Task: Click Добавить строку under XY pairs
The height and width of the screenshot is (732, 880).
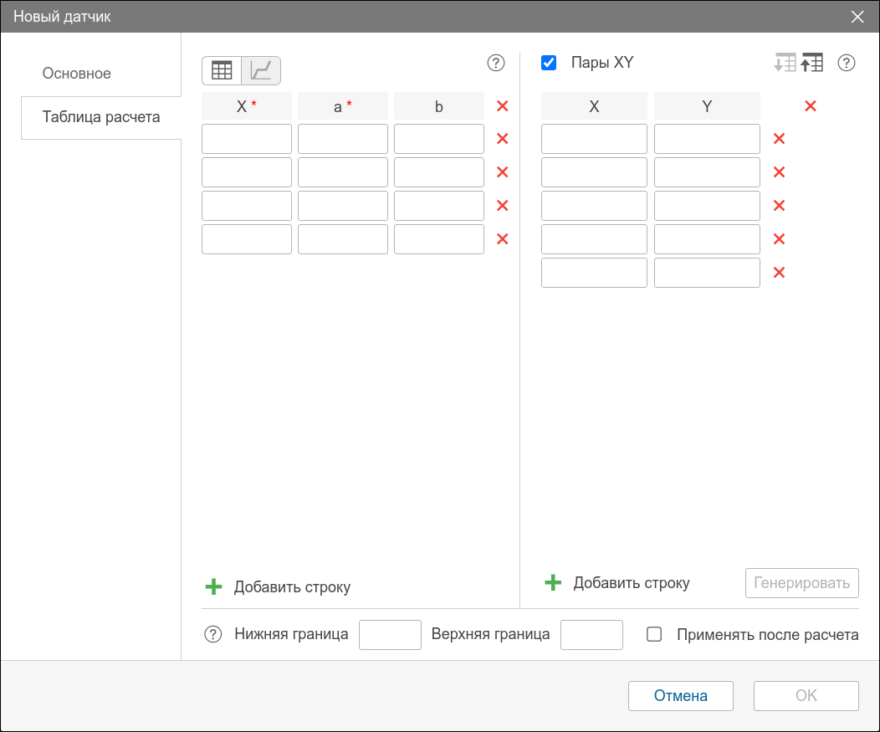Action: 617,583
